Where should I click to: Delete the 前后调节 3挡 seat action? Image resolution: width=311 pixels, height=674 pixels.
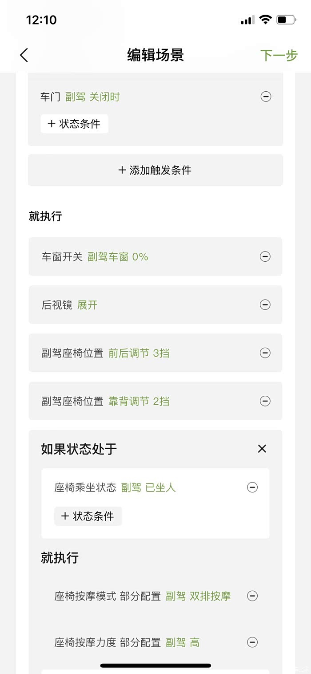coord(265,353)
